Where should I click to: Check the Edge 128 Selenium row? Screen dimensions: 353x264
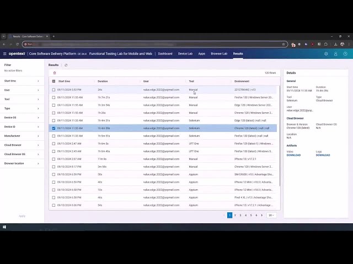[x=54, y=120]
